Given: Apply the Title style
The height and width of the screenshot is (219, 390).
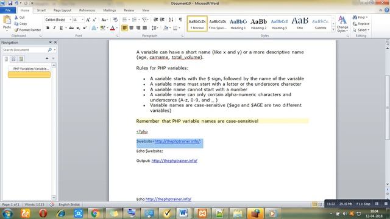Looking at the screenshot, I should [x=300, y=24].
